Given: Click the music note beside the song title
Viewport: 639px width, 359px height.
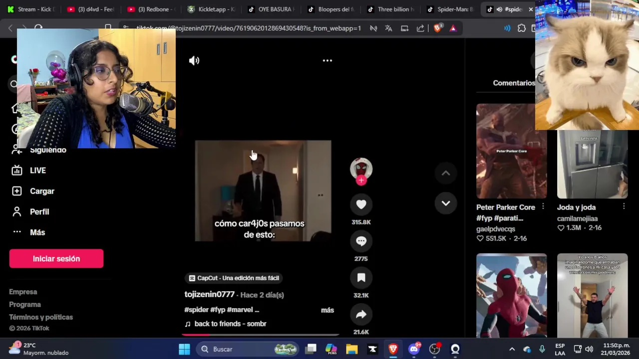Looking at the screenshot, I should [188, 324].
